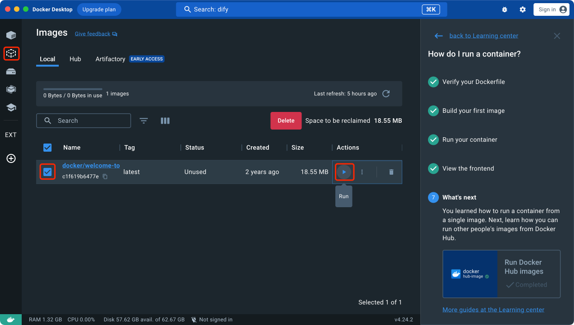The height and width of the screenshot is (325, 574).
Task: Open the docker/welcome-to image link
Action: coord(91,166)
